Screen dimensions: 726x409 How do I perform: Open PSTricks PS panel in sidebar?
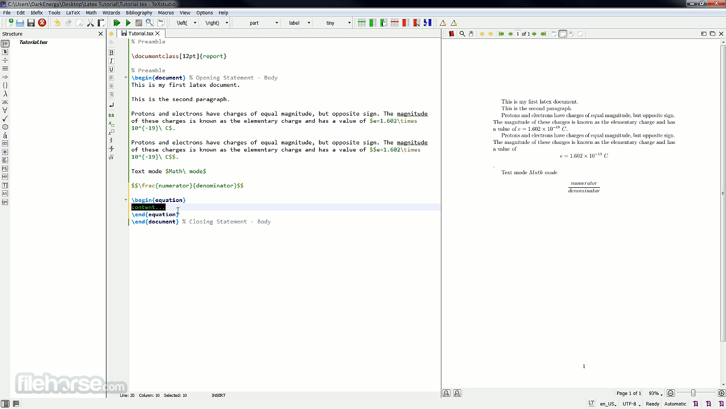tap(5, 169)
